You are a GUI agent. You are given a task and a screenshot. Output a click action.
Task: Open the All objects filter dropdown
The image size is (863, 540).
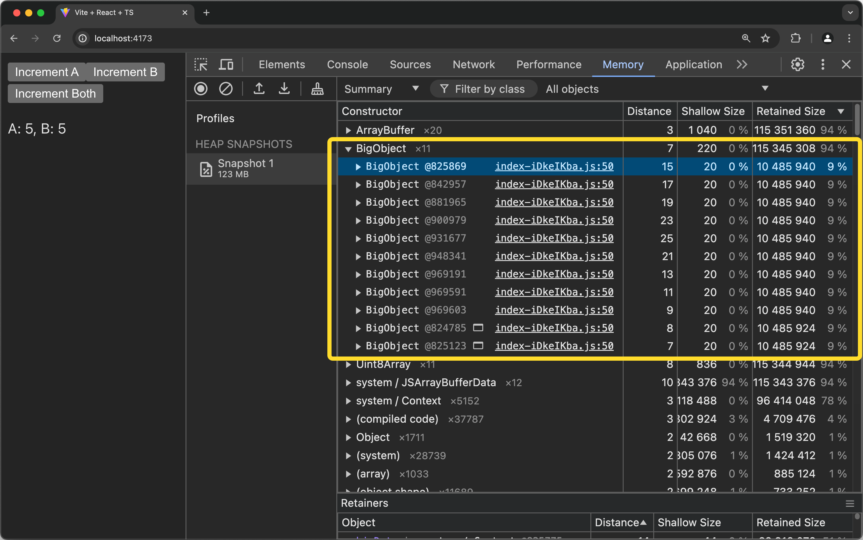click(657, 89)
